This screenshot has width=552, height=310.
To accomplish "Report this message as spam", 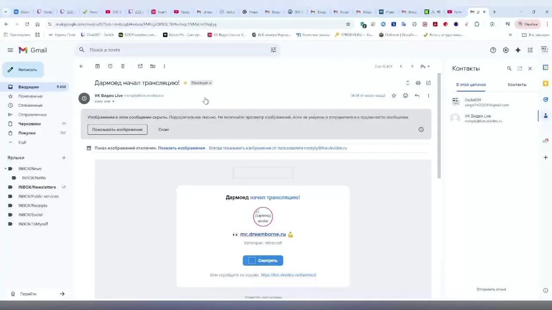I will click(x=110, y=66).
